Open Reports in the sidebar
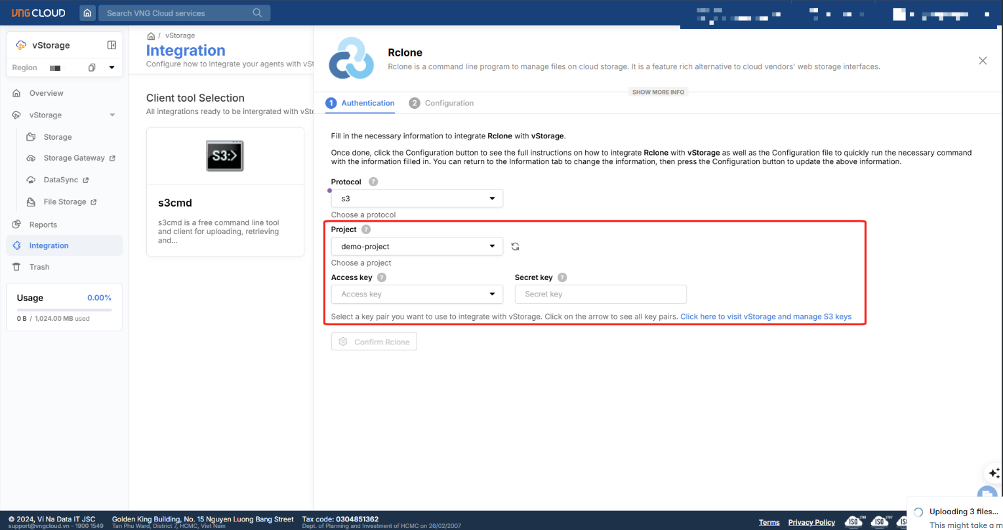The height and width of the screenshot is (530, 1003). 43,224
